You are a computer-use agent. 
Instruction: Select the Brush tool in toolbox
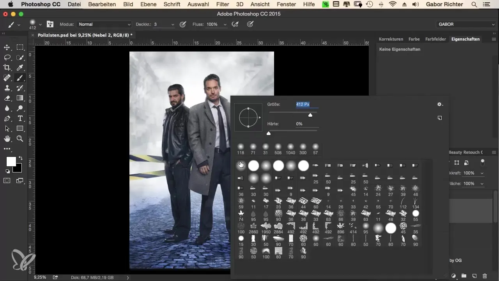(x=20, y=78)
